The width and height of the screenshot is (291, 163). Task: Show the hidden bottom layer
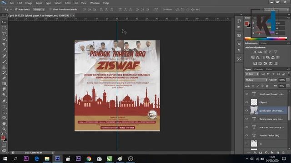pos(246,144)
